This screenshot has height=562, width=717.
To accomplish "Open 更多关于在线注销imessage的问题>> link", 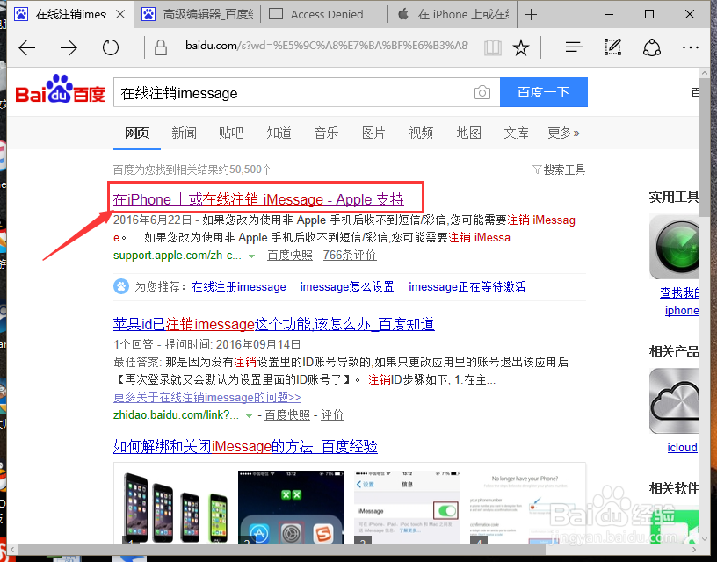I will pos(207,397).
